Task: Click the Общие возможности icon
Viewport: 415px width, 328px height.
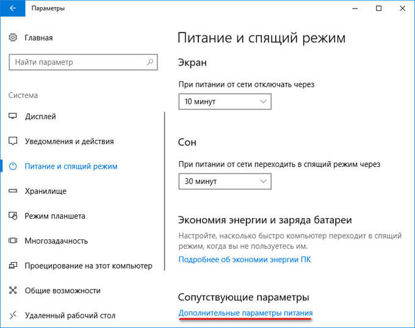Action: coord(13,290)
